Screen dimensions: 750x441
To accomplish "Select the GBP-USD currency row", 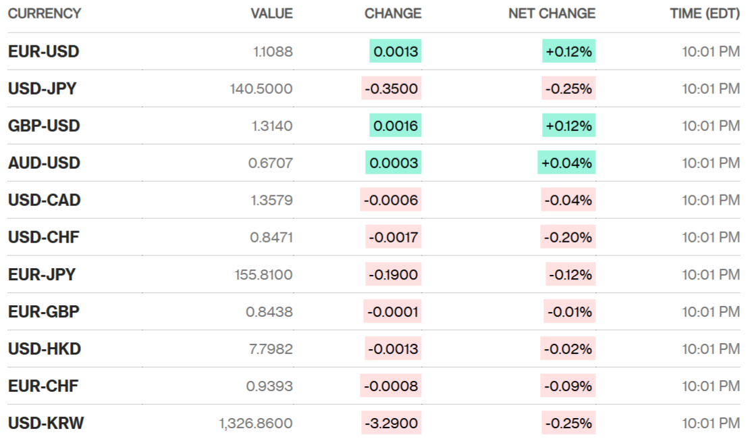I will click(44, 126).
